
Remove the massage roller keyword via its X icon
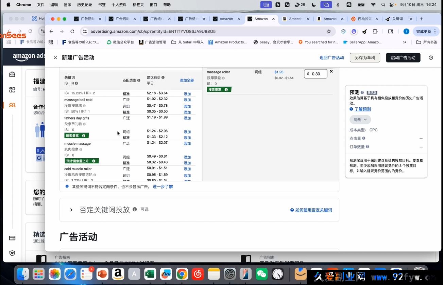click(331, 71)
